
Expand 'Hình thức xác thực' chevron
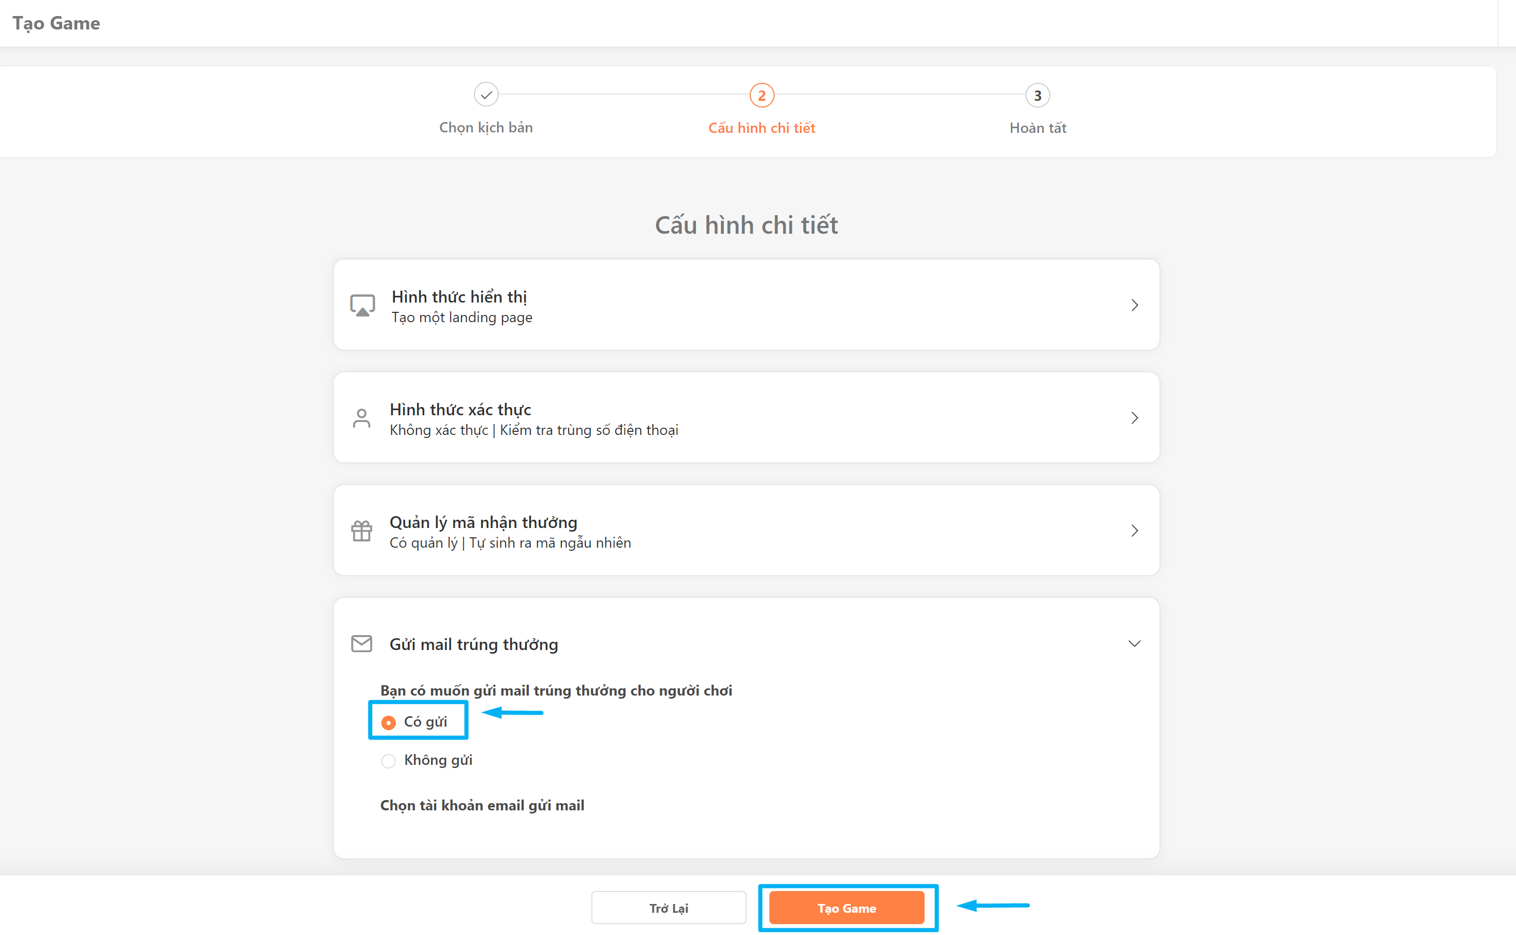[x=1134, y=418]
